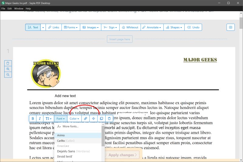The image size is (243, 162).
Task: Open the page grid view icon
Action: click(231, 27)
